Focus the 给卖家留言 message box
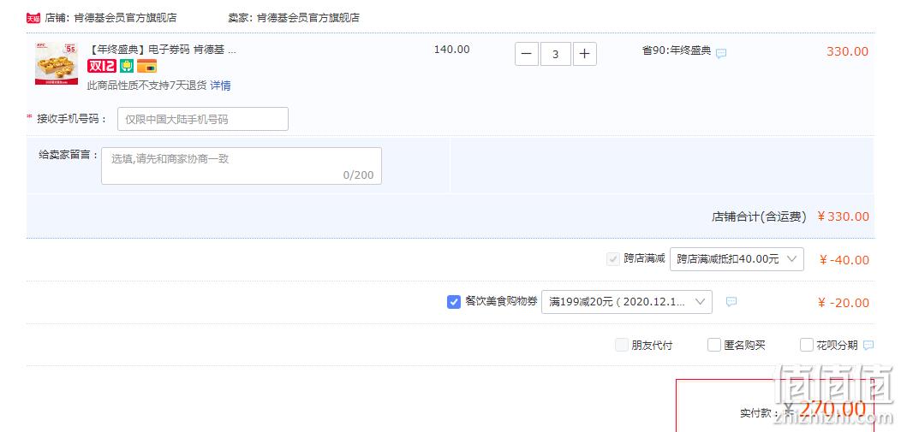Viewport: 901px width, 432px height. (x=242, y=166)
